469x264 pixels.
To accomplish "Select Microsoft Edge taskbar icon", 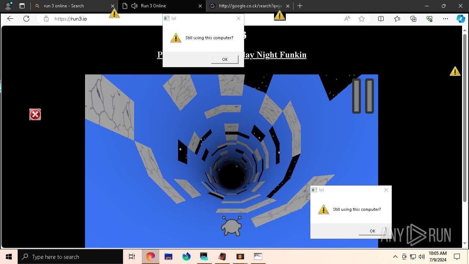I will pos(151,257).
